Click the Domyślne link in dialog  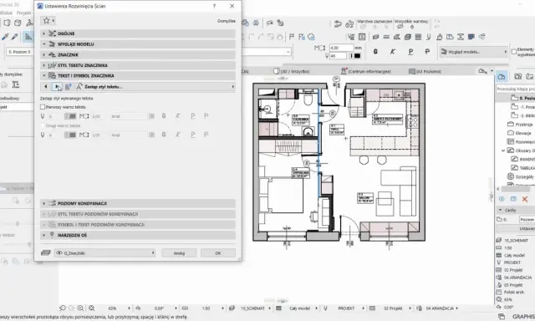pyautogui.click(x=227, y=21)
